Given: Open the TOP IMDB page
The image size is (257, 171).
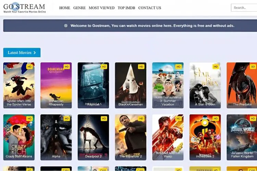Looking at the screenshot, I should [126, 8].
